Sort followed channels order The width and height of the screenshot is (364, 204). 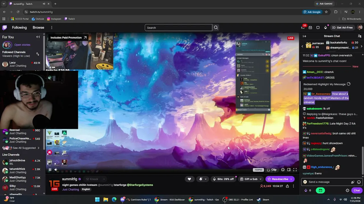[x=38, y=54]
